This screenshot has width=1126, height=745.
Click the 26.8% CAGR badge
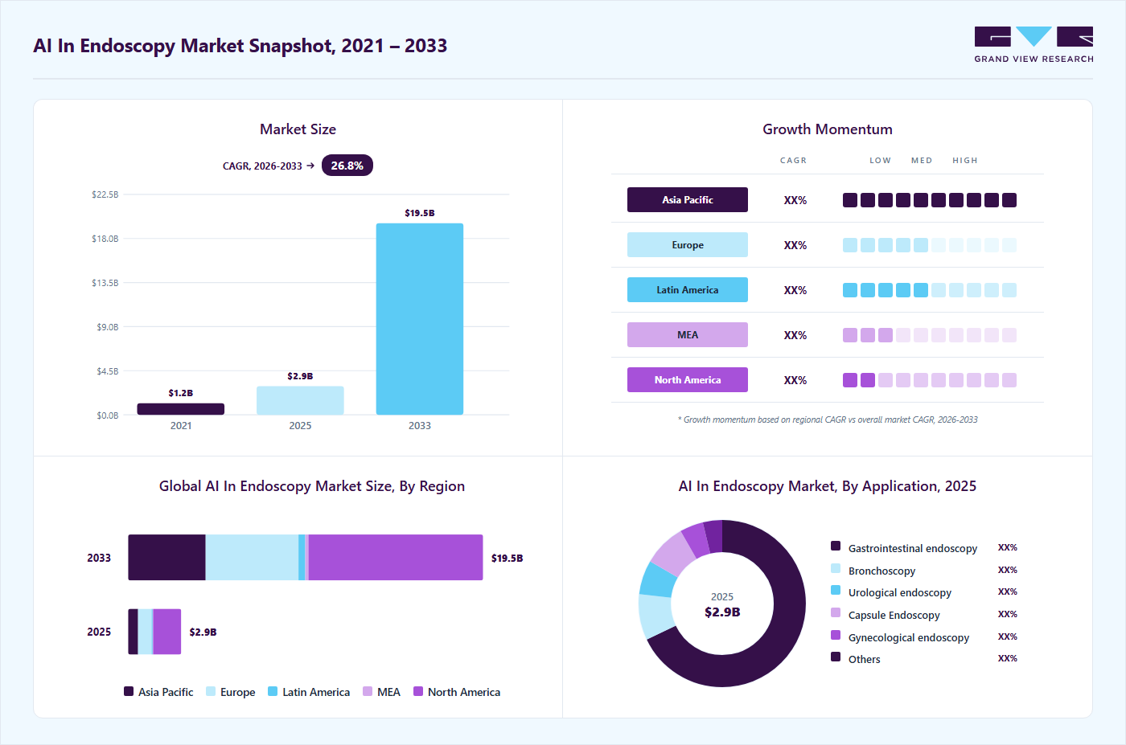point(347,166)
